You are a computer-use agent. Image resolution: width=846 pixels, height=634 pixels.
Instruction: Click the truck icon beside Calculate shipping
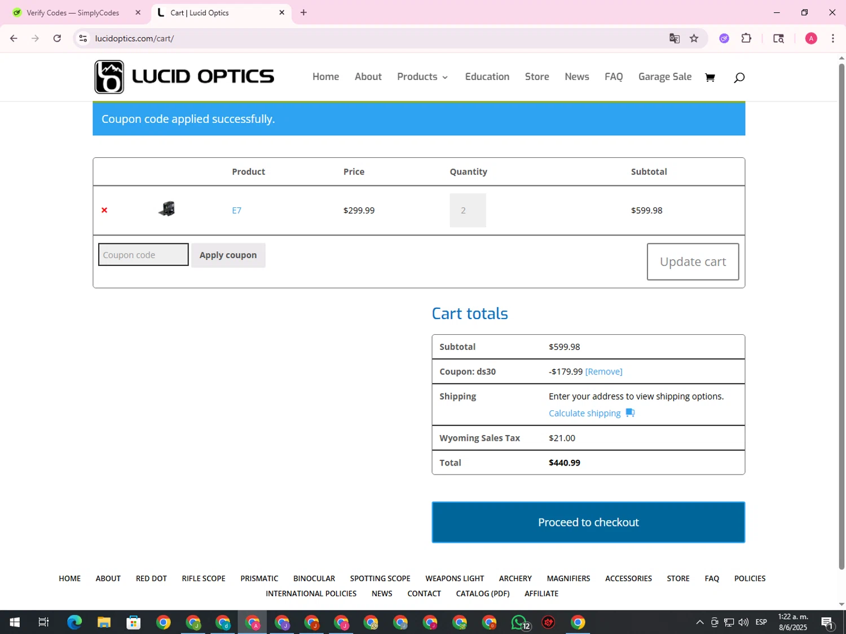pyautogui.click(x=630, y=413)
